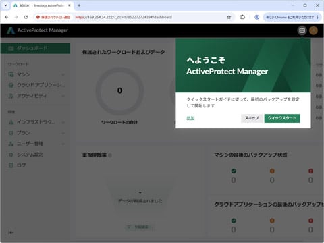Open the guide book icon in header
Screen dimensions: 324x243
(302, 30)
